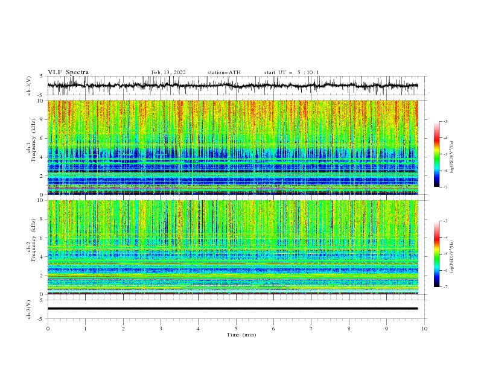Click time axis tick label "8"
Viewport: 478px width, 369px height.
point(349,329)
